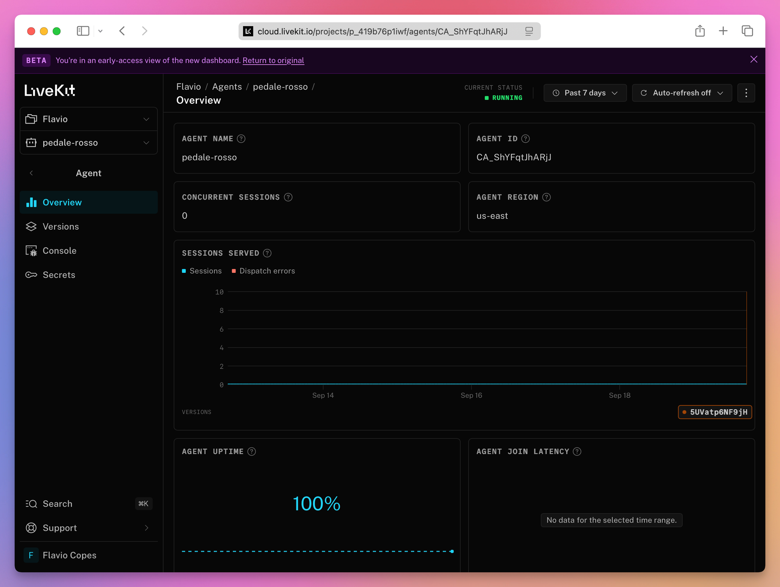Click the reader view icon in address bar
780x587 pixels.
click(529, 31)
